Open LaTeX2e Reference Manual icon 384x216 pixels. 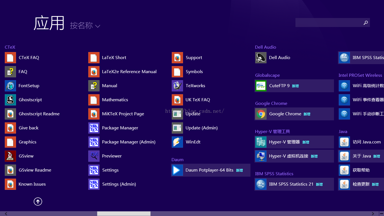tap(94, 72)
